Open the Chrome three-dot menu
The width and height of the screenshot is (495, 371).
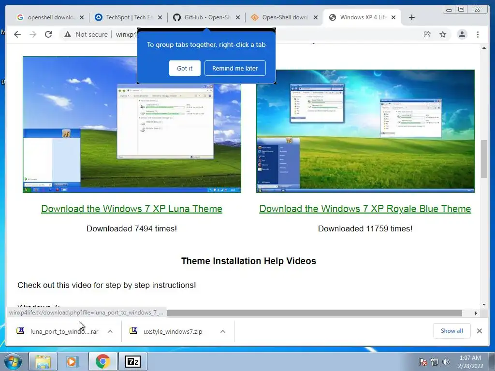pyautogui.click(x=478, y=34)
